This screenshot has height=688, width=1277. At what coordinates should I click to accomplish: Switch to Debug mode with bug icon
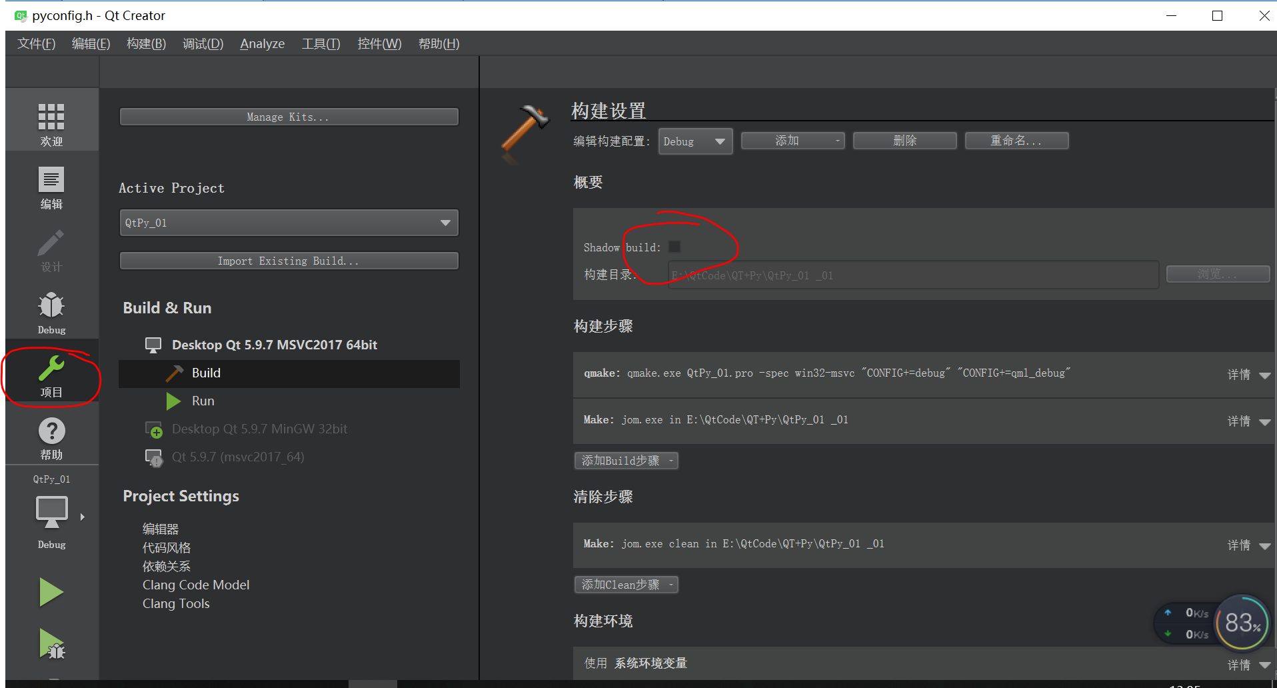pyautogui.click(x=51, y=313)
